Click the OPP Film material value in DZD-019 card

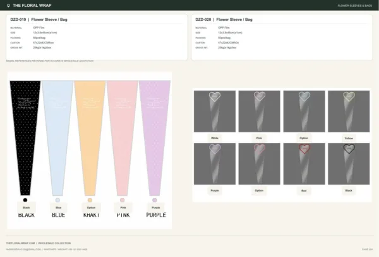[39, 28]
